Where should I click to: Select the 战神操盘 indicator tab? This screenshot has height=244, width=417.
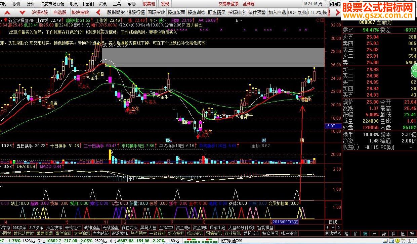(92, 228)
